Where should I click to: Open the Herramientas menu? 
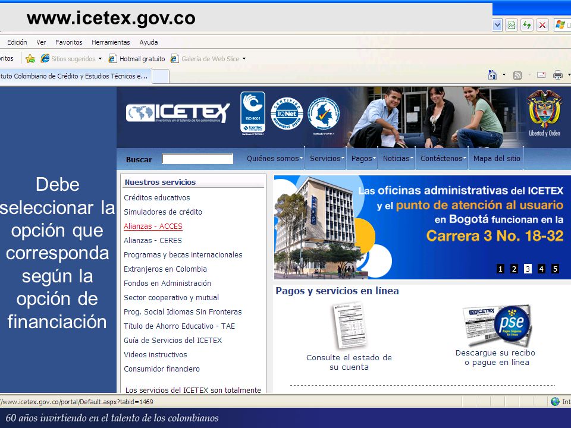tap(111, 42)
